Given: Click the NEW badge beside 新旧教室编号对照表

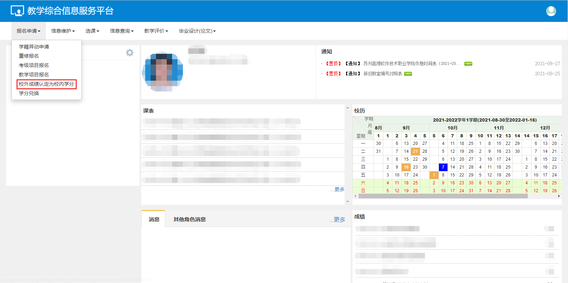Looking at the screenshot, I should point(408,74).
